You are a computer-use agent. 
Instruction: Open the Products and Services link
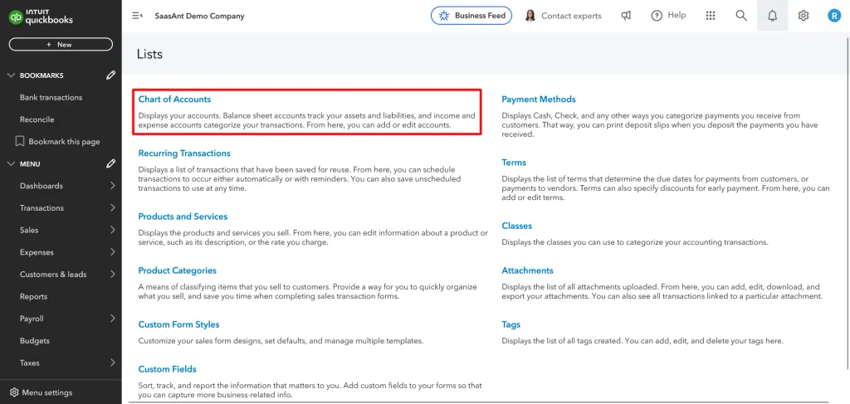coord(183,217)
